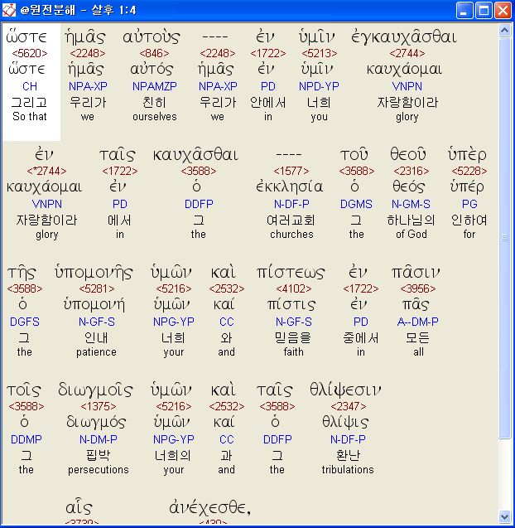Viewport: 515px width, 528px height.
Task: Close the window
Action: pyautogui.click(x=503, y=10)
